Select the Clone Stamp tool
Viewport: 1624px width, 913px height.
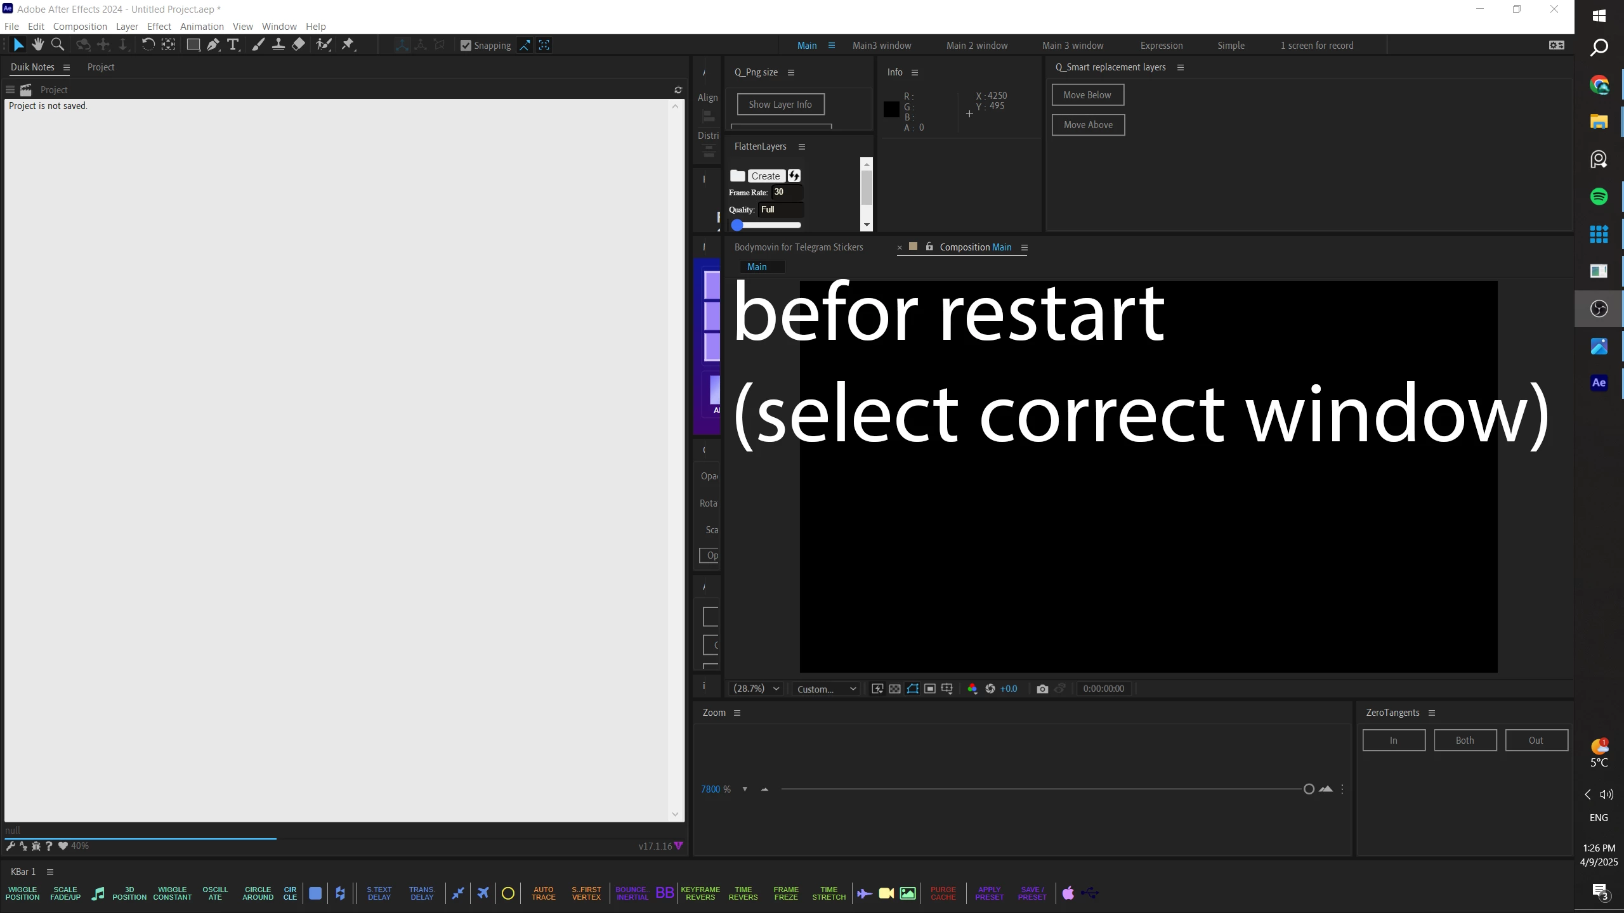pyautogui.click(x=278, y=44)
